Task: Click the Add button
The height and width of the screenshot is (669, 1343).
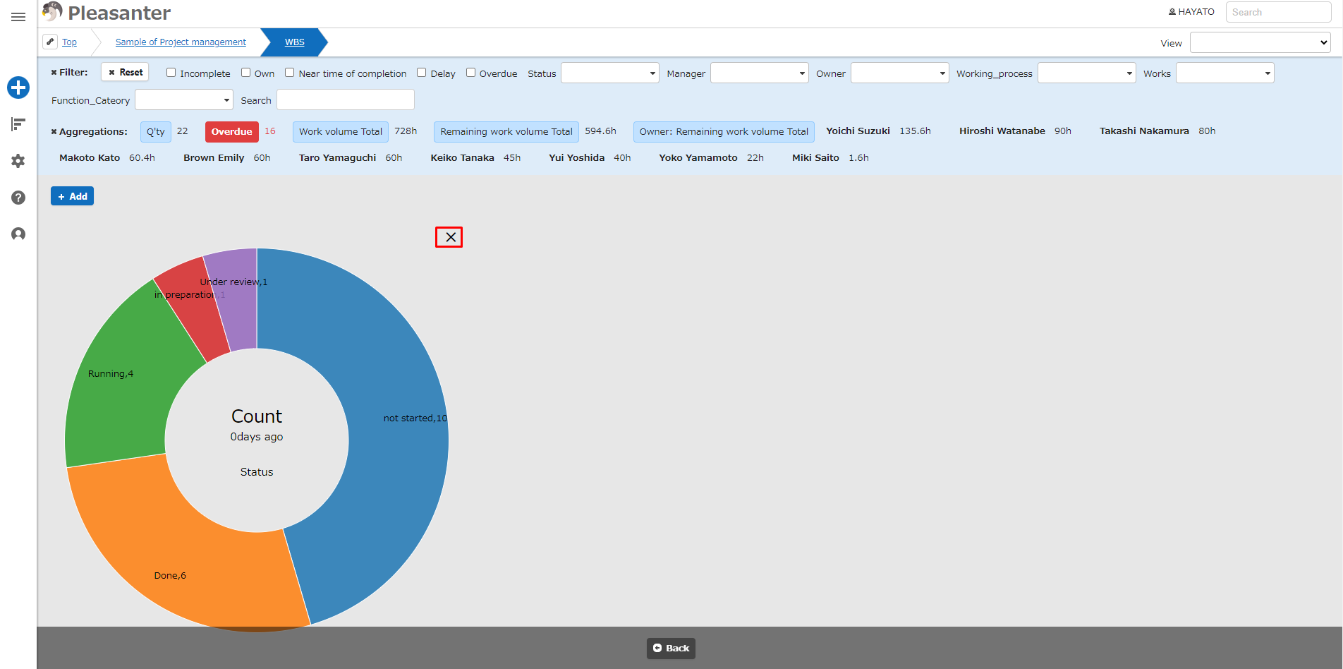Action: click(x=72, y=196)
